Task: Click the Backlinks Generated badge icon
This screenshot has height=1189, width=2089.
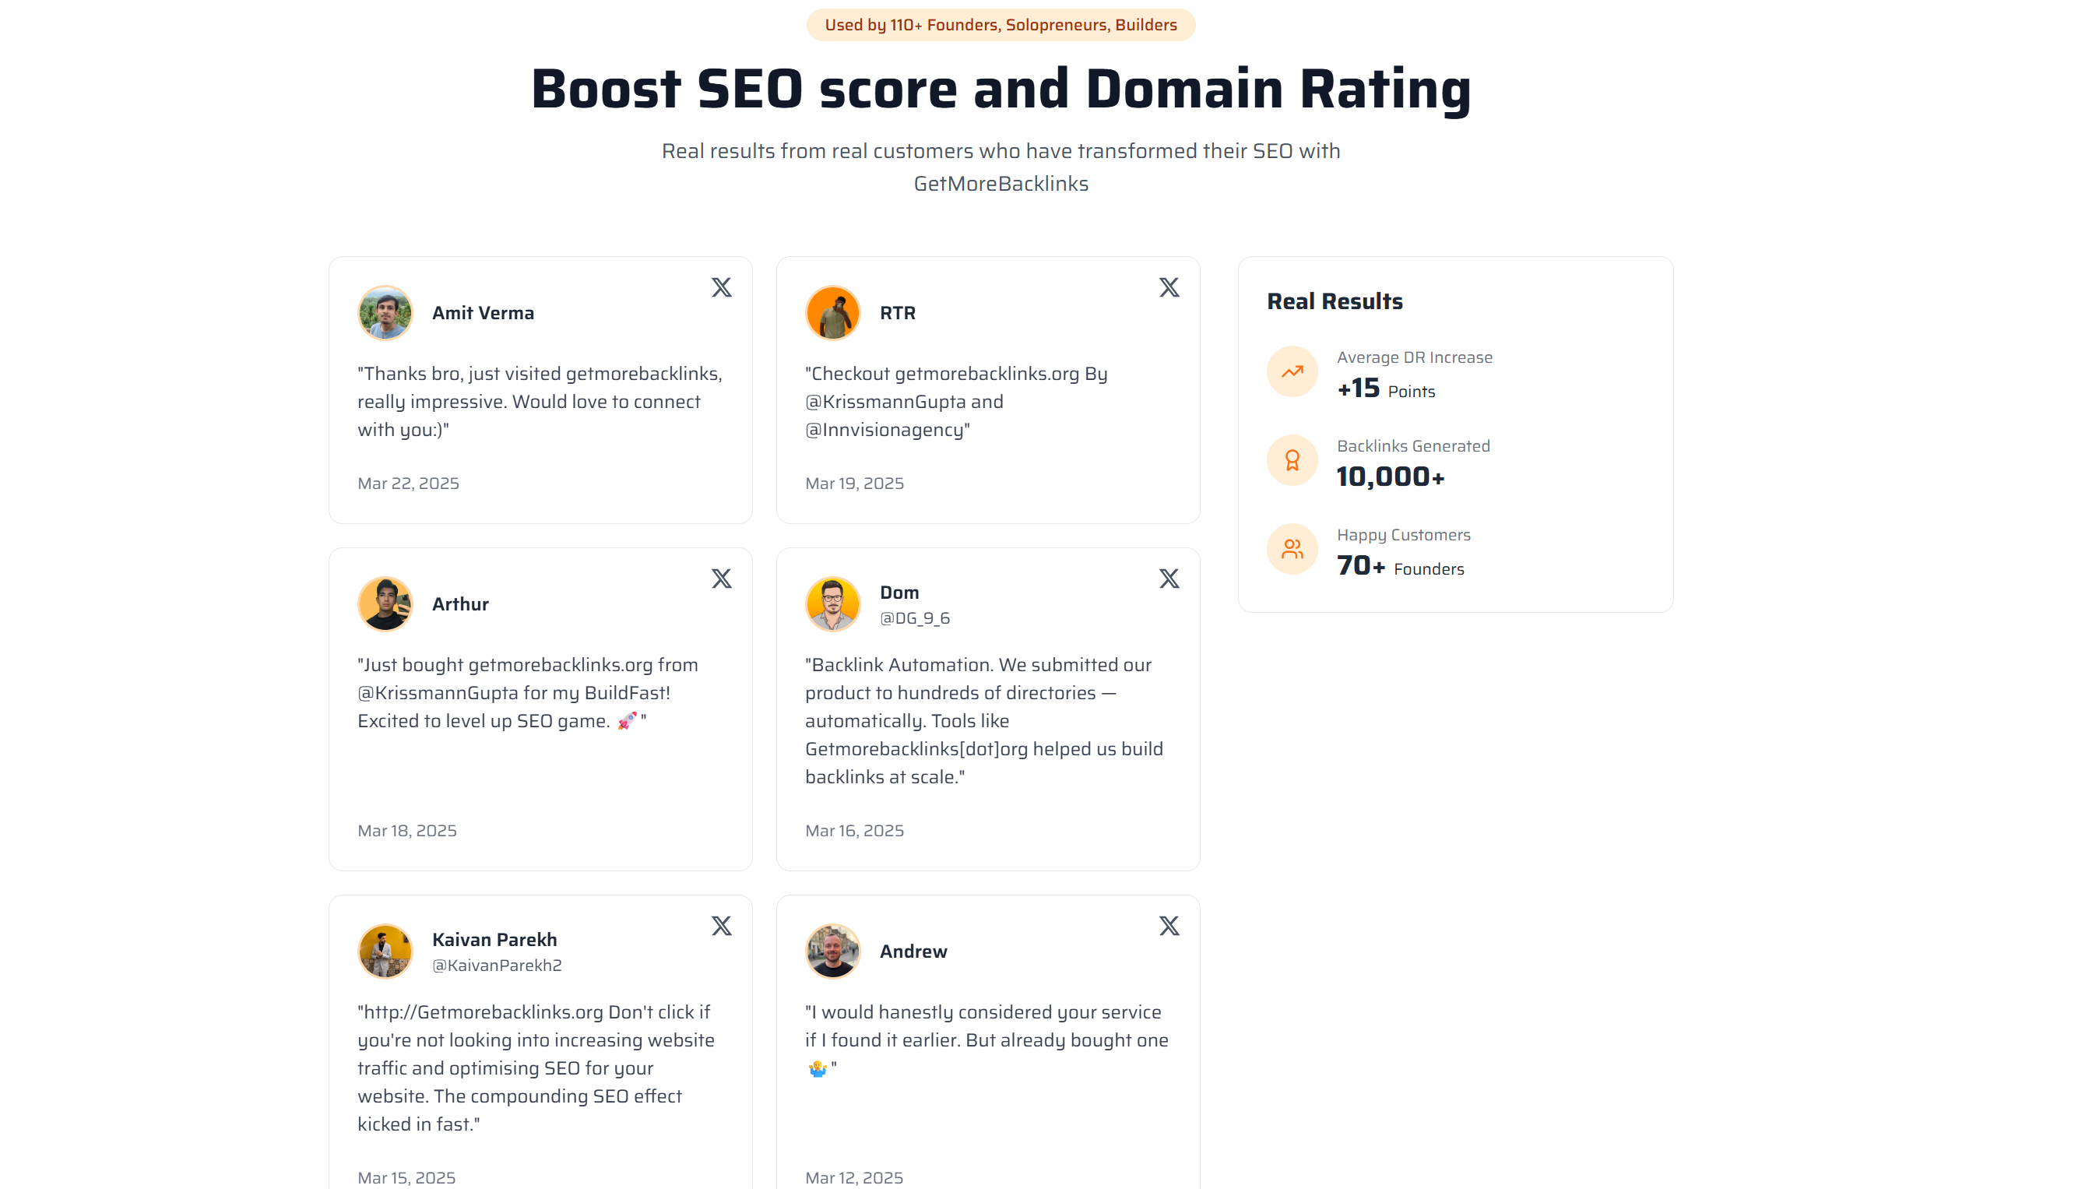Action: click(x=1292, y=459)
